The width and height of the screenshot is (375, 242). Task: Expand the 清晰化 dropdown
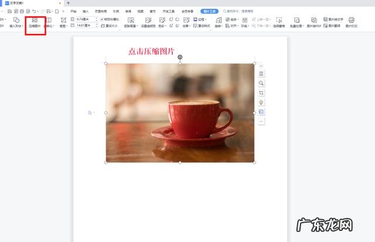(53, 26)
